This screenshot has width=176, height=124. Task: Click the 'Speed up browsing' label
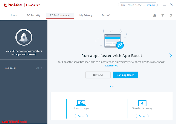pyautogui.click(x=142, y=108)
